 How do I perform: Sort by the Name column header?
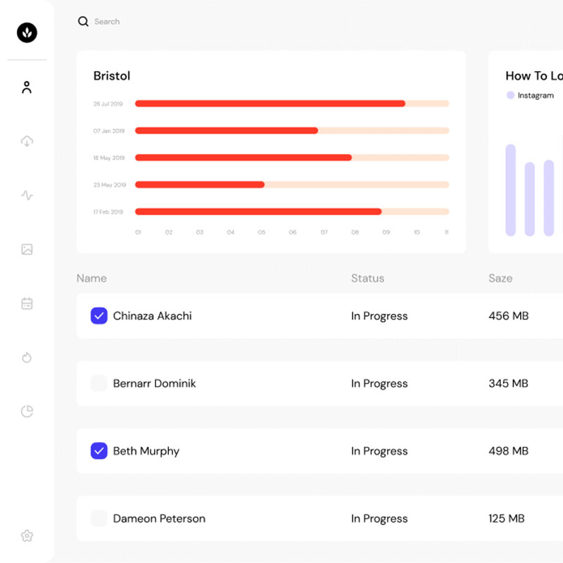pos(91,279)
